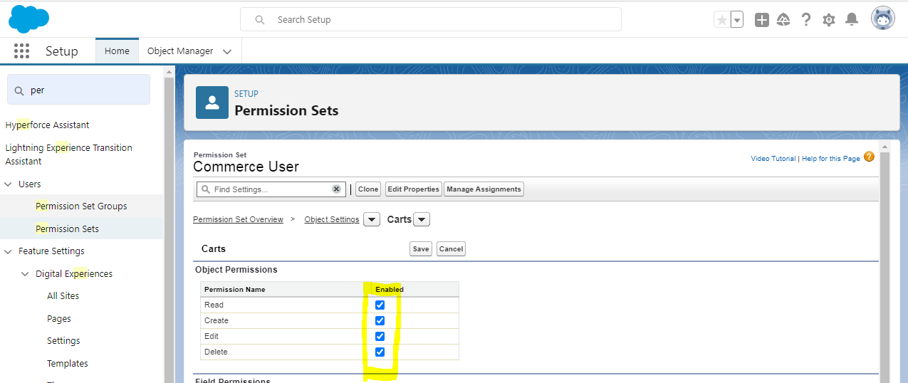Viewport: 908px width, 383px height.
Task: Uncheck the Edit permission checkbox
Action: (380, 336)
